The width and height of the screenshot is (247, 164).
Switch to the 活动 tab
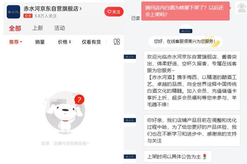[x=60, y=28]
